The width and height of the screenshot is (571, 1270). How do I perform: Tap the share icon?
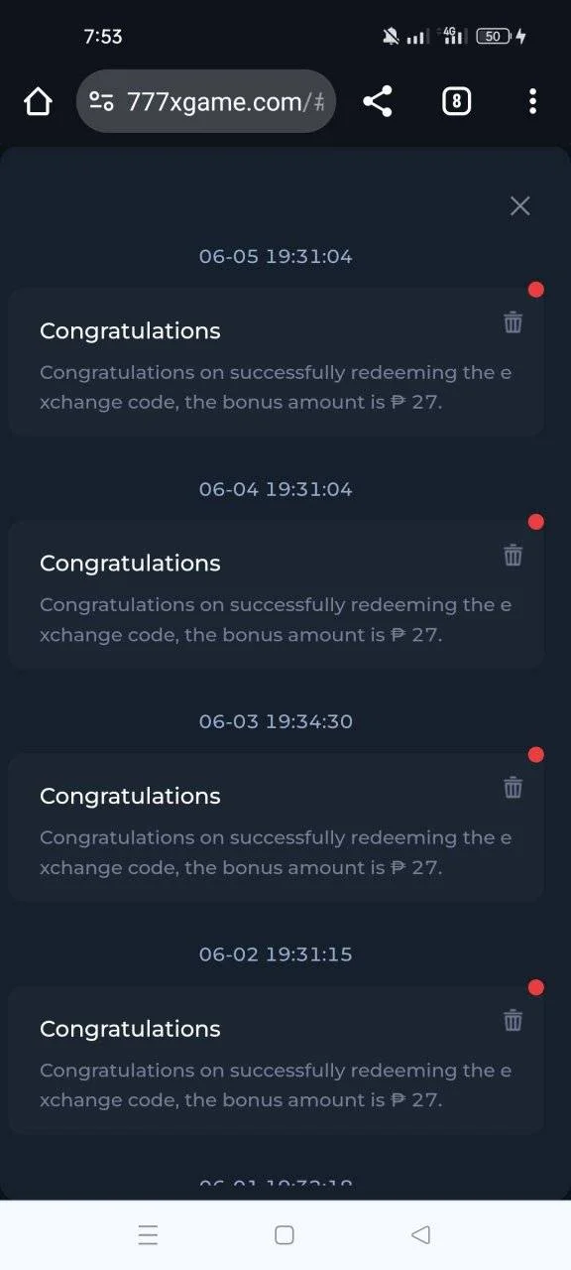point(378,101)
